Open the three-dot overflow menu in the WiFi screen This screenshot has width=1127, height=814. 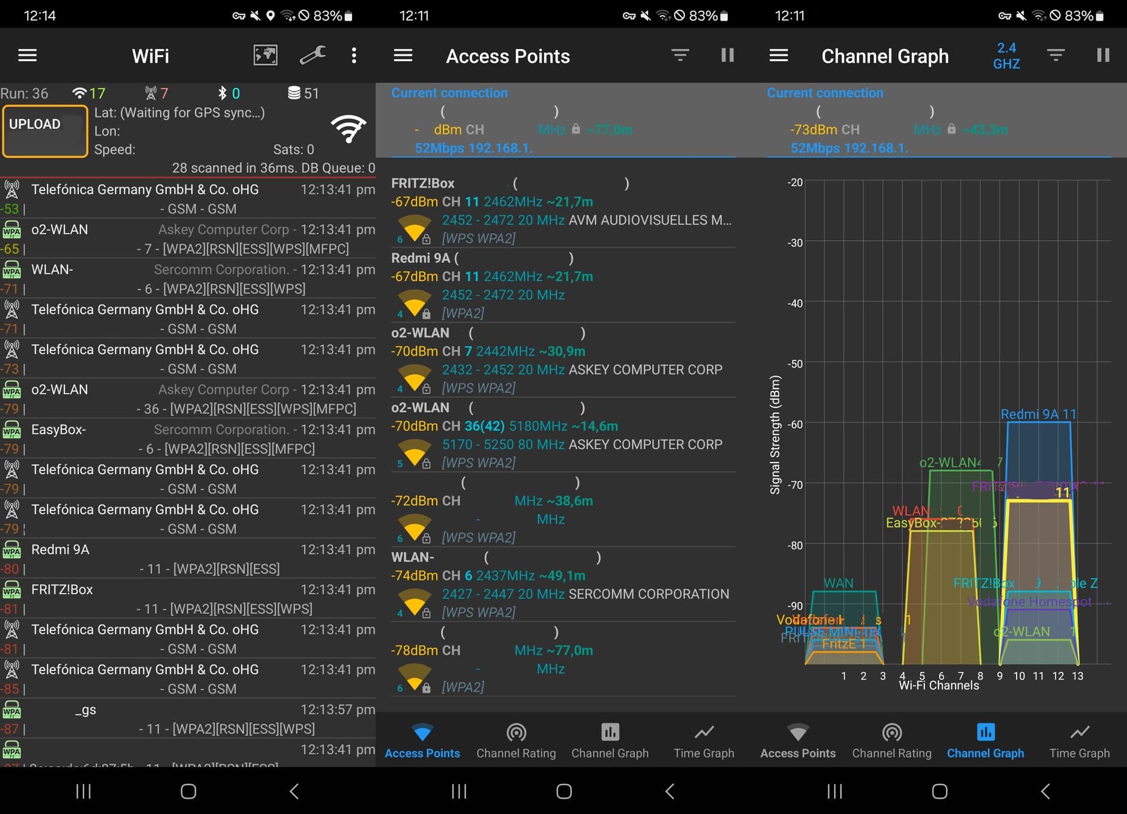tap(353, 56)
